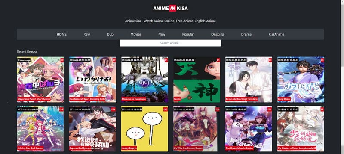Viewport: 344px width, 154px height.
Task: Open My Wife Is a Demon Queen poster
Action: pos(197,129)
